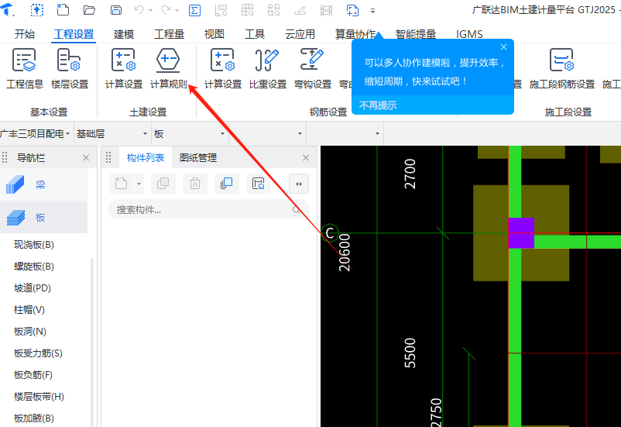The image size is (621, 427).
Task: Open quick access toolbar customize arrow
Action: [372, 11]
